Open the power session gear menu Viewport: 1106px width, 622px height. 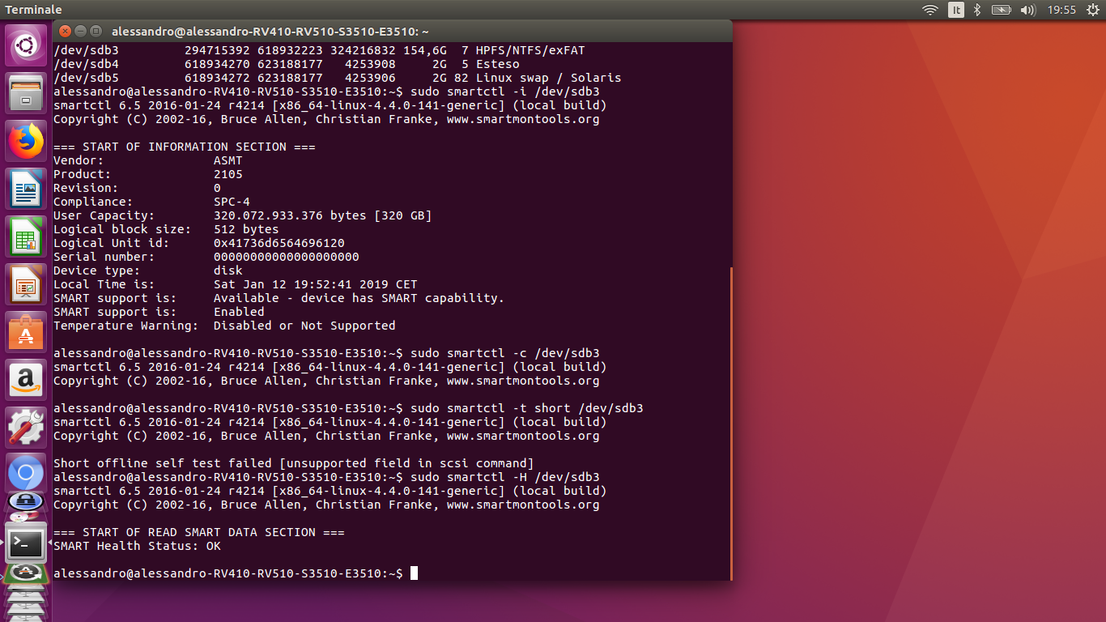(x=1091, y=10)
